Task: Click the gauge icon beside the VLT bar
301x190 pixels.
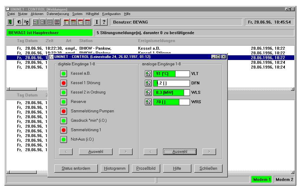Action: [148, 74]
